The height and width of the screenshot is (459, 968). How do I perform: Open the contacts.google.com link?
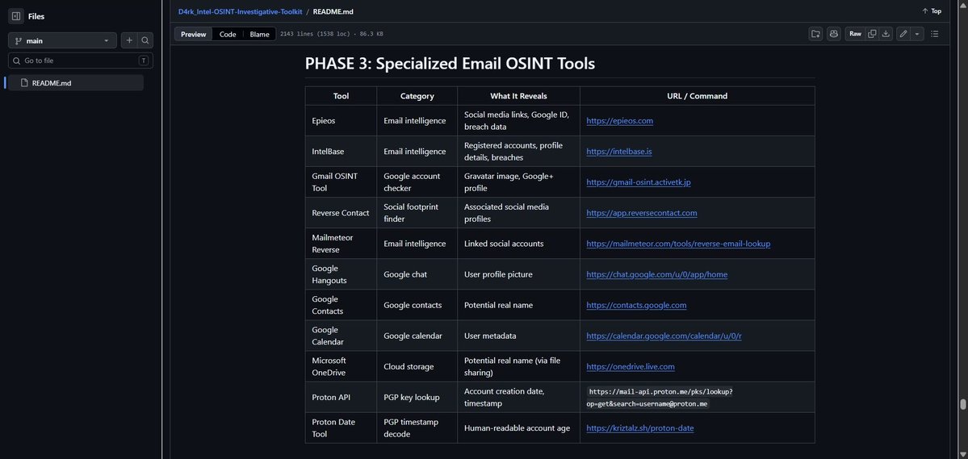[636, 306]
